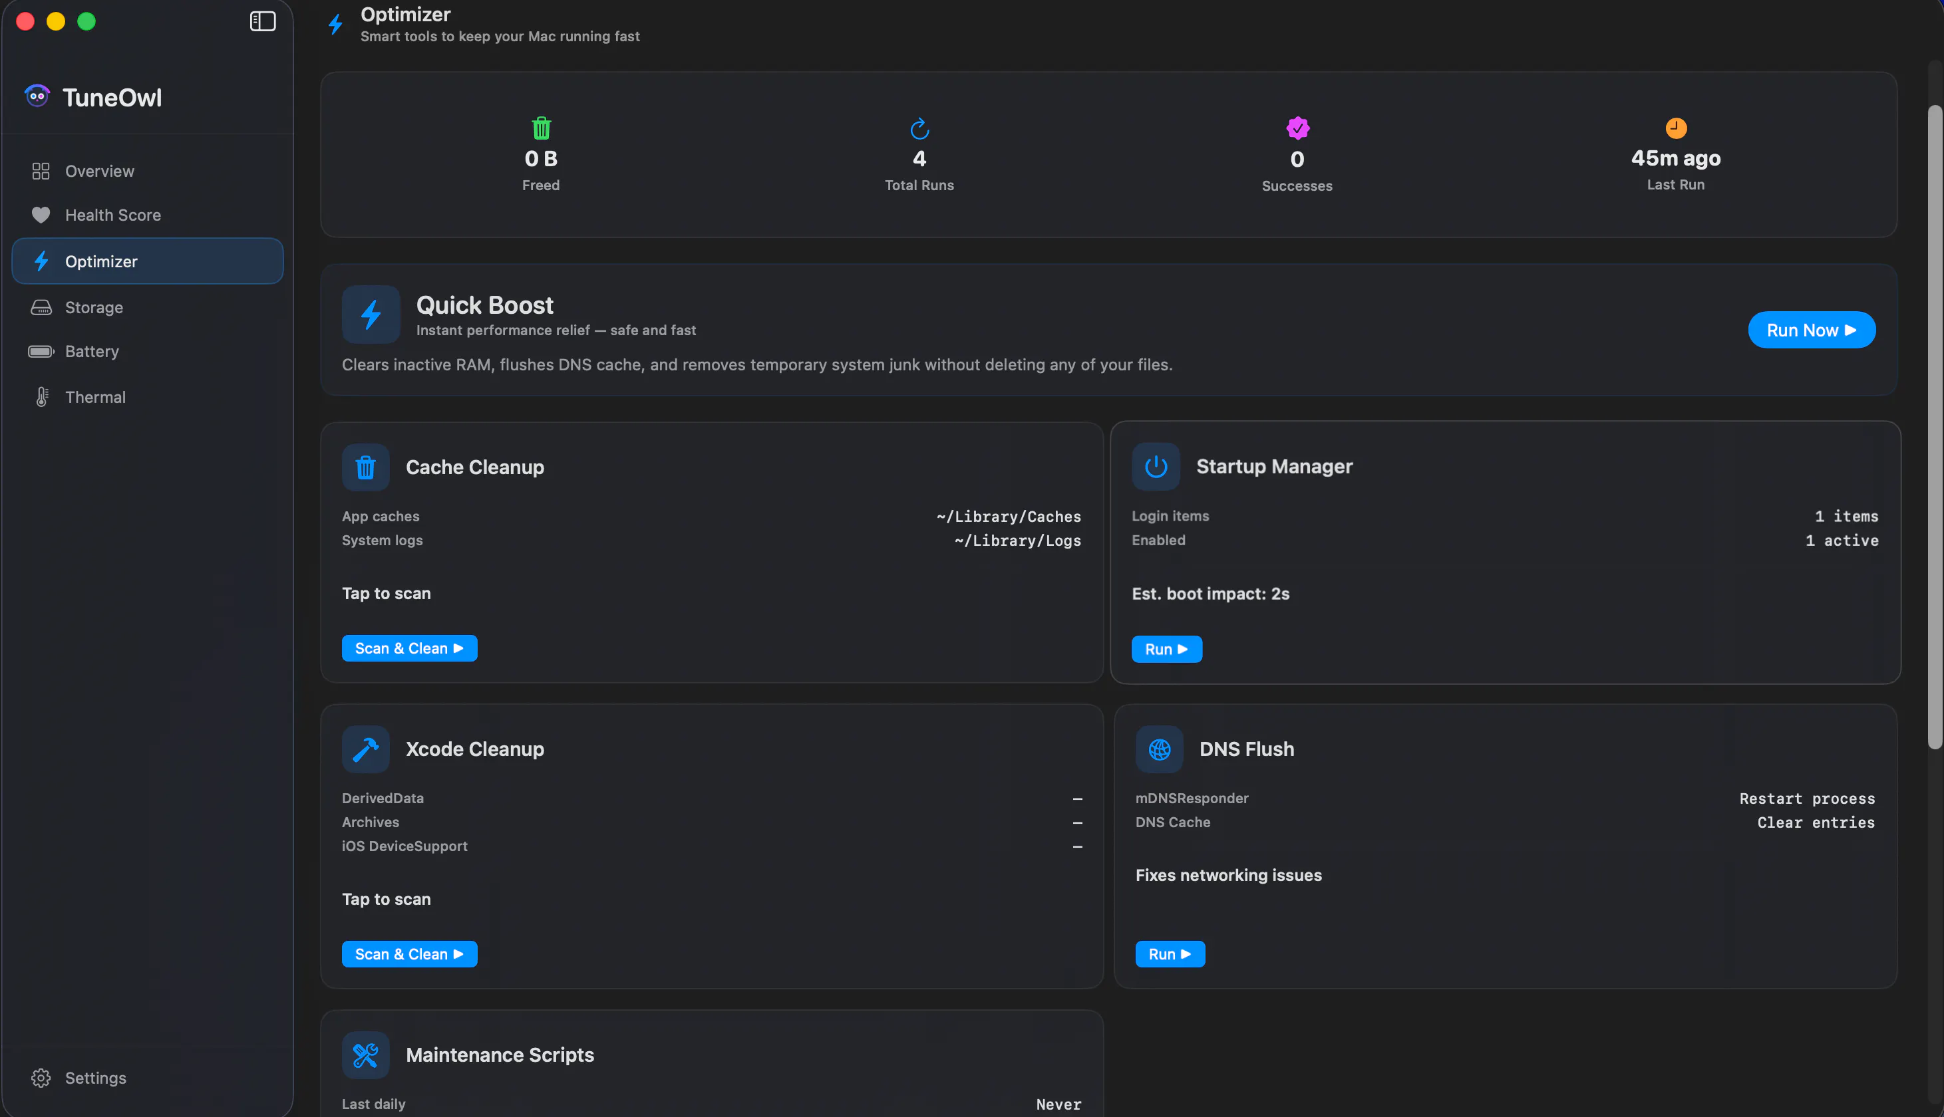Click the 'Restart process' value
1944x1117 pixels.
point(1807,799)
